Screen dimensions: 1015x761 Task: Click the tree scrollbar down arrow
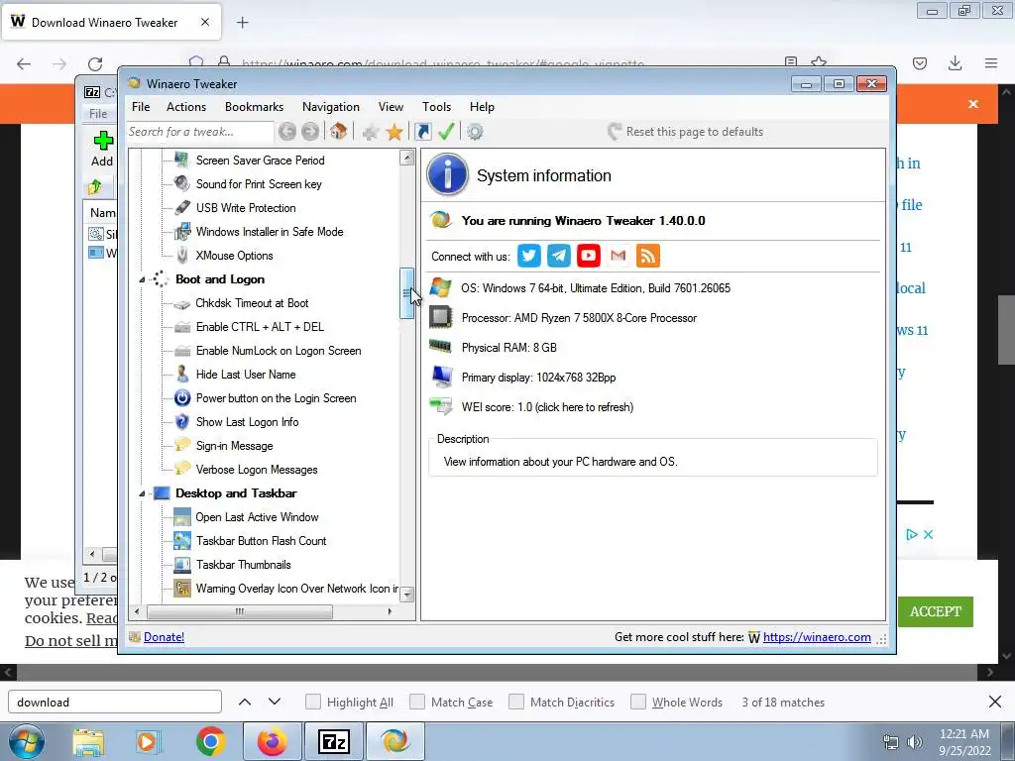(406, 595)
